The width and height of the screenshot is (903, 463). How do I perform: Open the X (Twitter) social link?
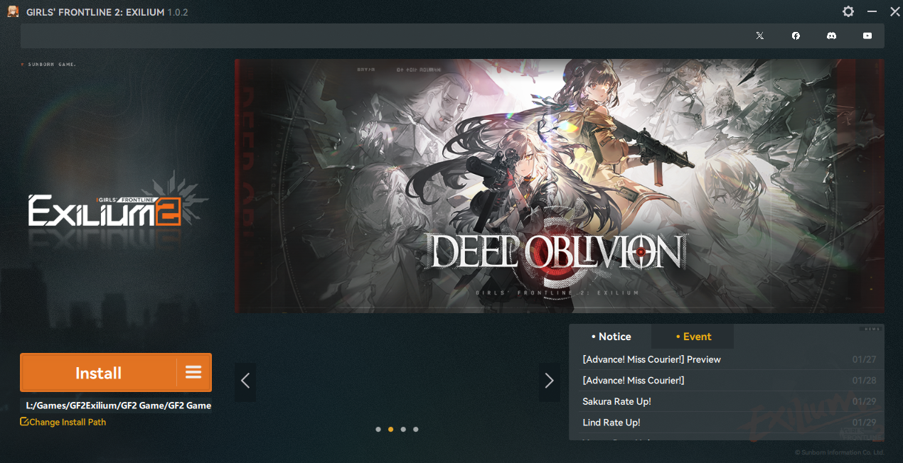[x=760, y=36]
